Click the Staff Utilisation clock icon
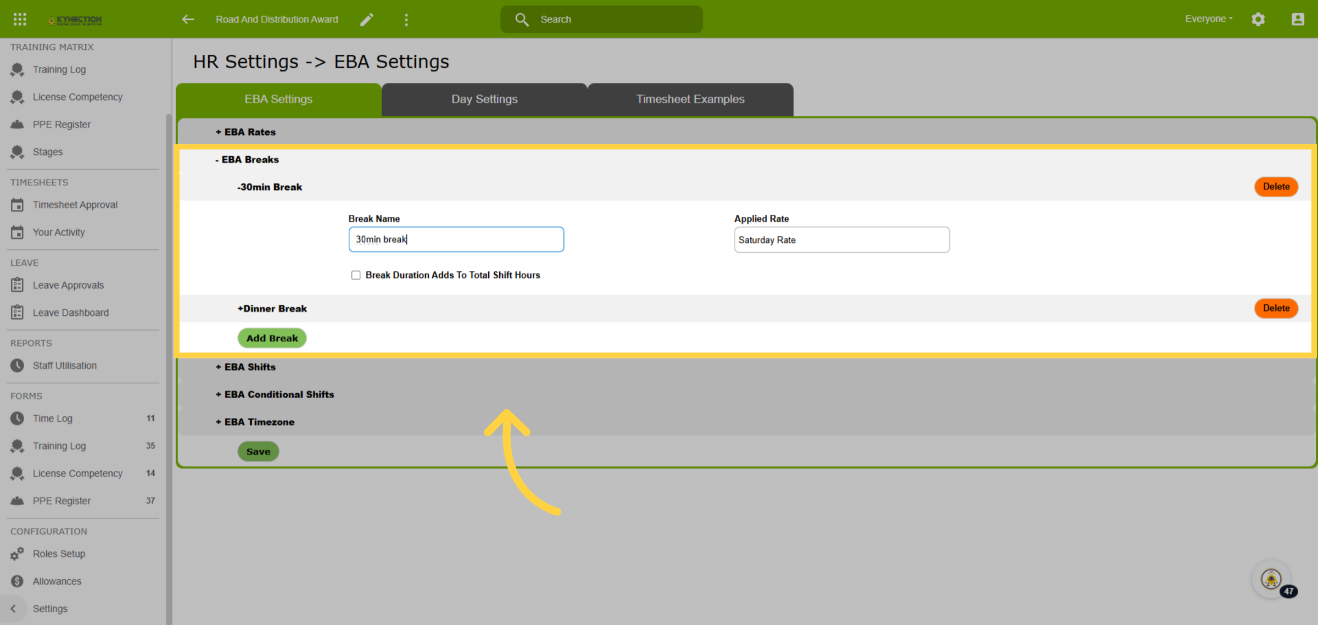Viewport: 1318px width, 625px height. pyautogui.click(x=17, y=365)
